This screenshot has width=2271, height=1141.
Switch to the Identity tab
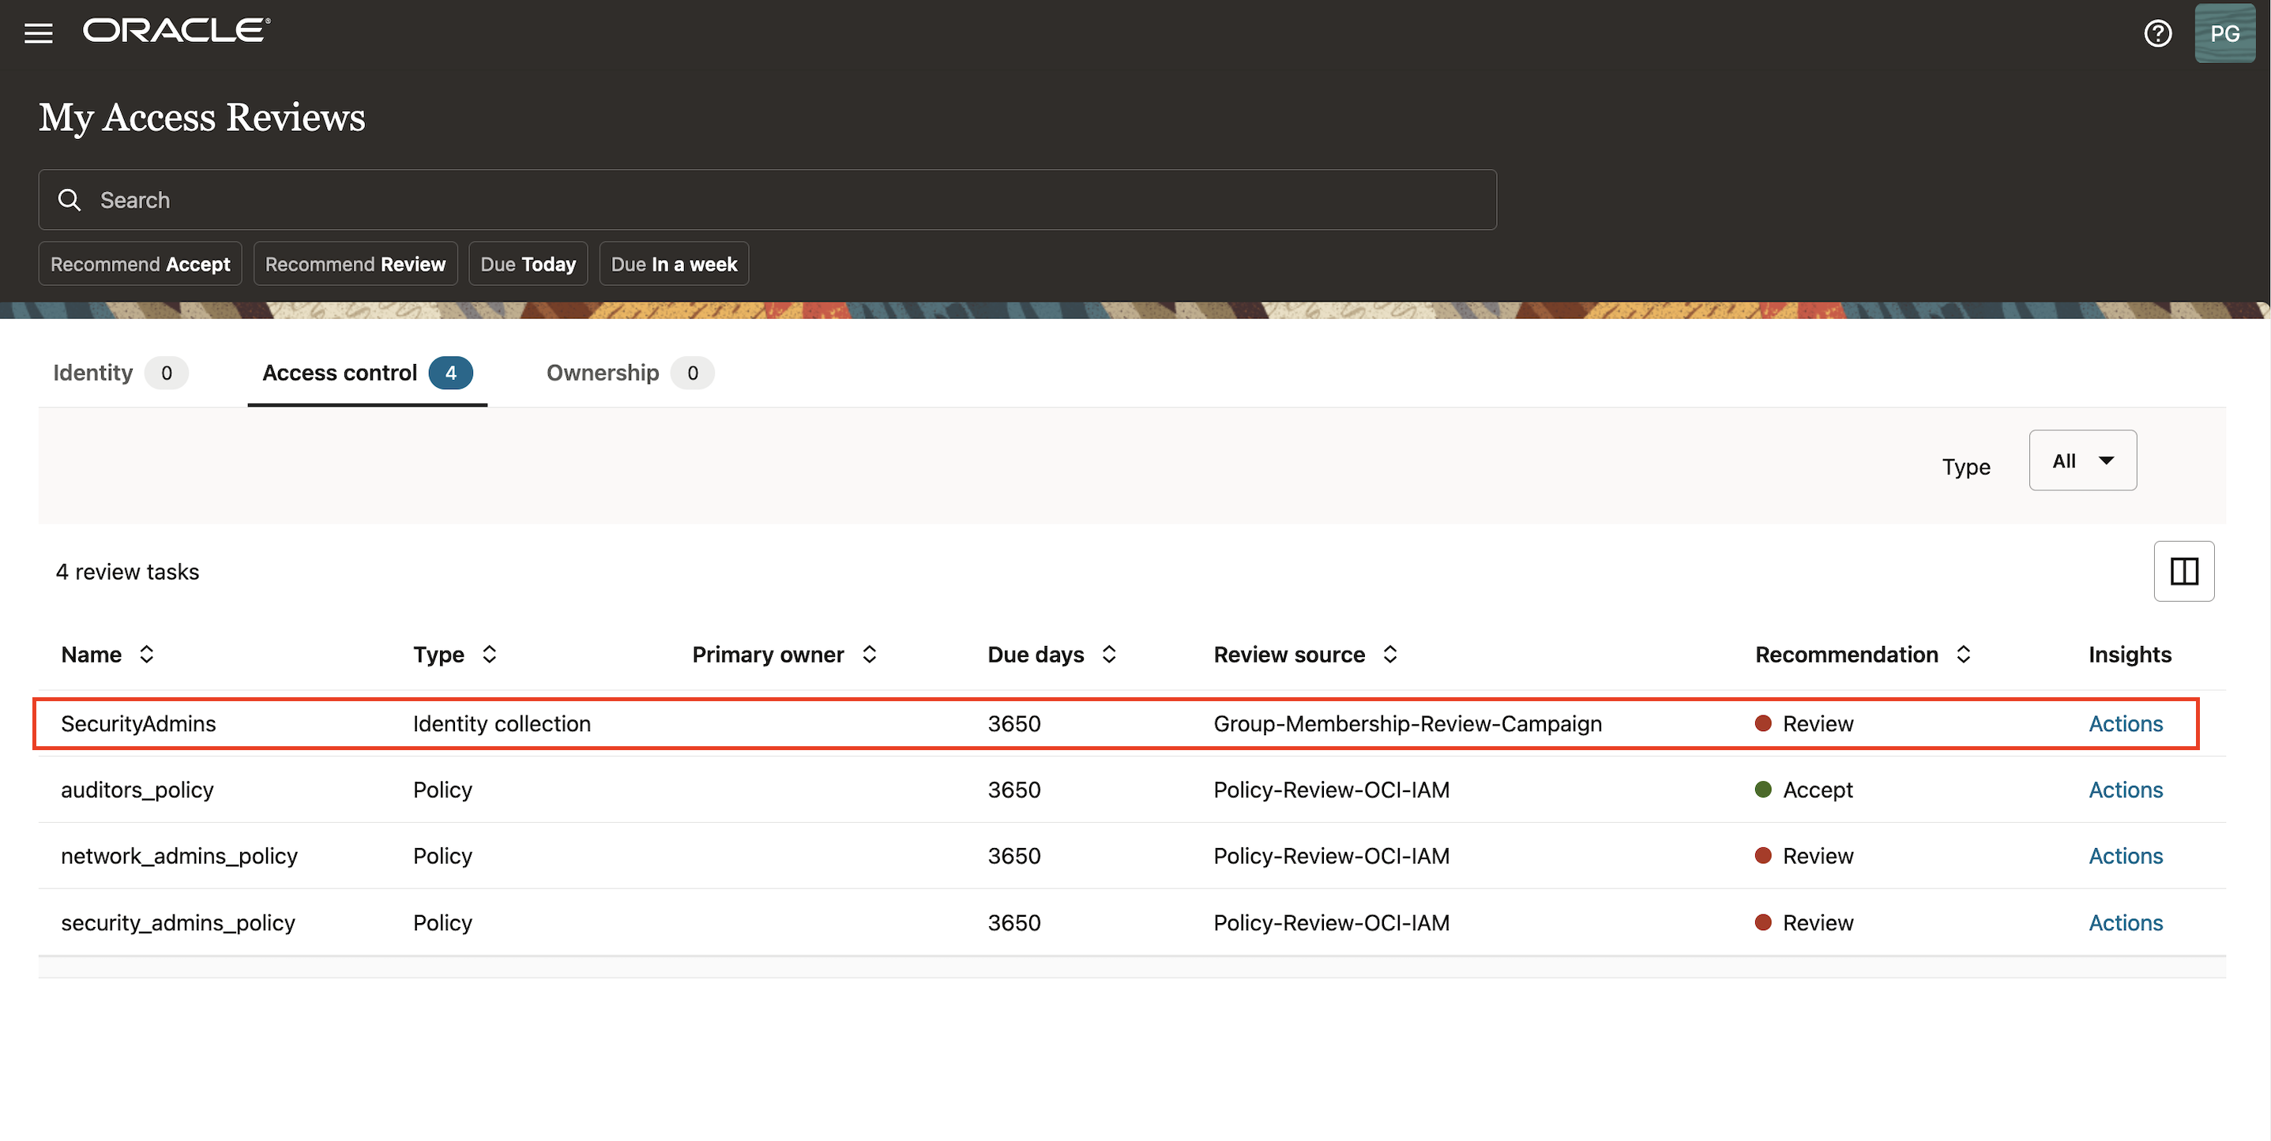pyautogui.click(x=92, y=373)
